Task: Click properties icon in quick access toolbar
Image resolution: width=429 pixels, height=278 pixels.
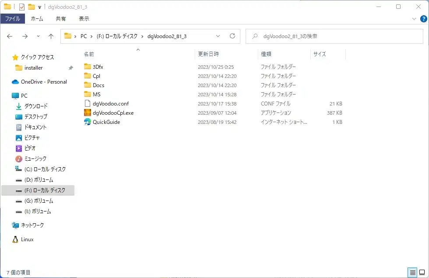Action: tap(22, 7)
